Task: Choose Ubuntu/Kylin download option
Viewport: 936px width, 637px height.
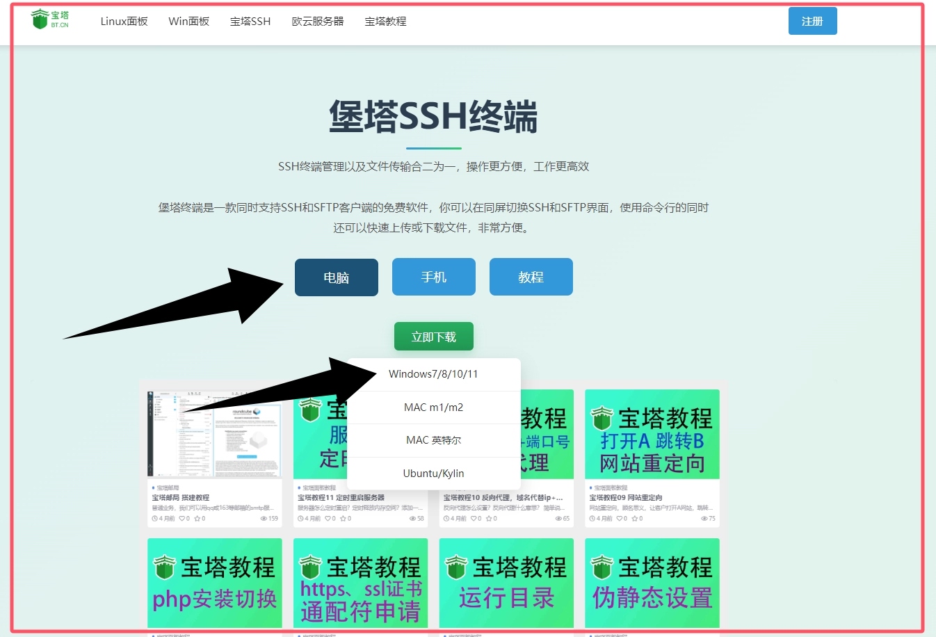Action: (433, 474)
